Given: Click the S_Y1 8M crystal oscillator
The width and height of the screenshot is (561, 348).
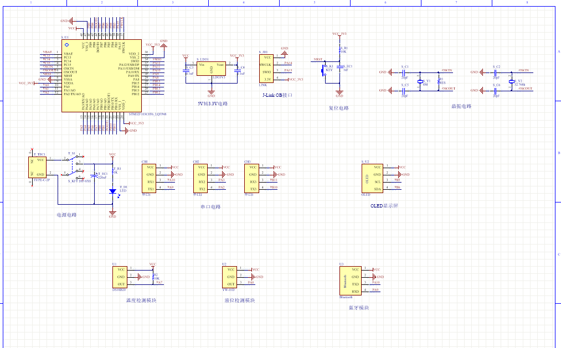Looking at the screenshot, I should coord(420,82).
